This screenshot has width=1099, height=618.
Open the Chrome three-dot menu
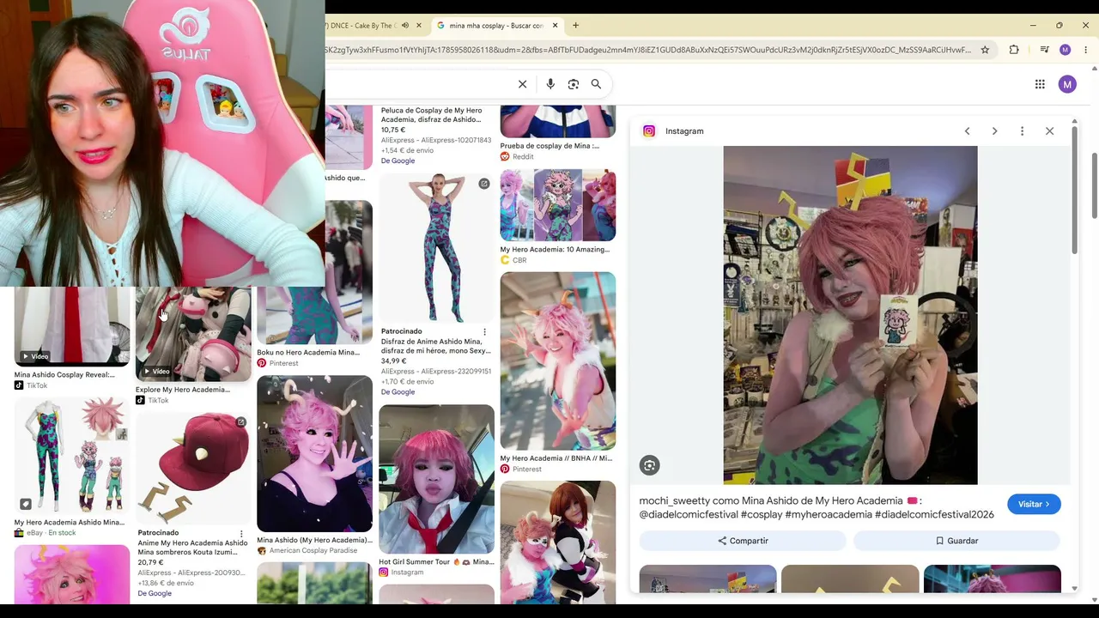coord(1085,50)
